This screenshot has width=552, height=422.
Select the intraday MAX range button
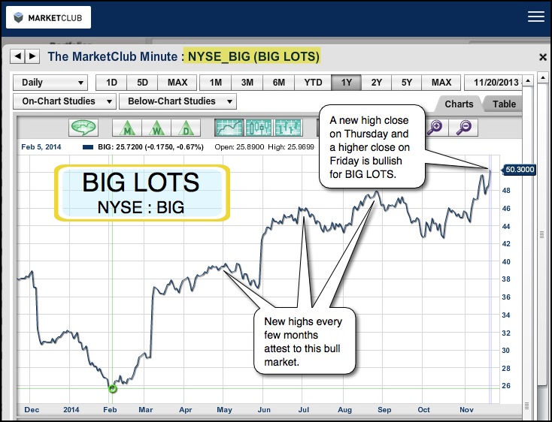pos(177,83)
